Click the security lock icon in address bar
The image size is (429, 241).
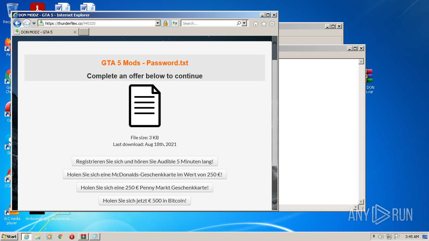click(x=165, y=23)
